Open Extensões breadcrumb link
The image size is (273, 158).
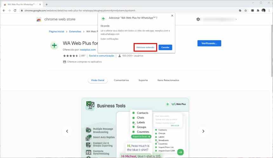coord(75,31)
